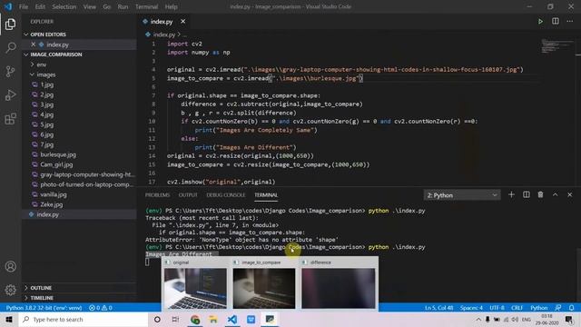
Task: Open terminal selector dropdown 2: Python
Action: (x=462, y=195)
